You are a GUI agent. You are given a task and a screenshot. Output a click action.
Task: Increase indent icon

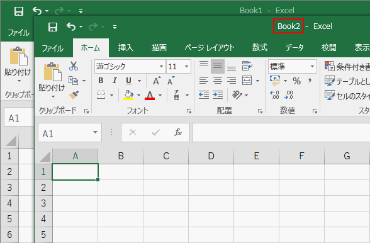point(218,95)
